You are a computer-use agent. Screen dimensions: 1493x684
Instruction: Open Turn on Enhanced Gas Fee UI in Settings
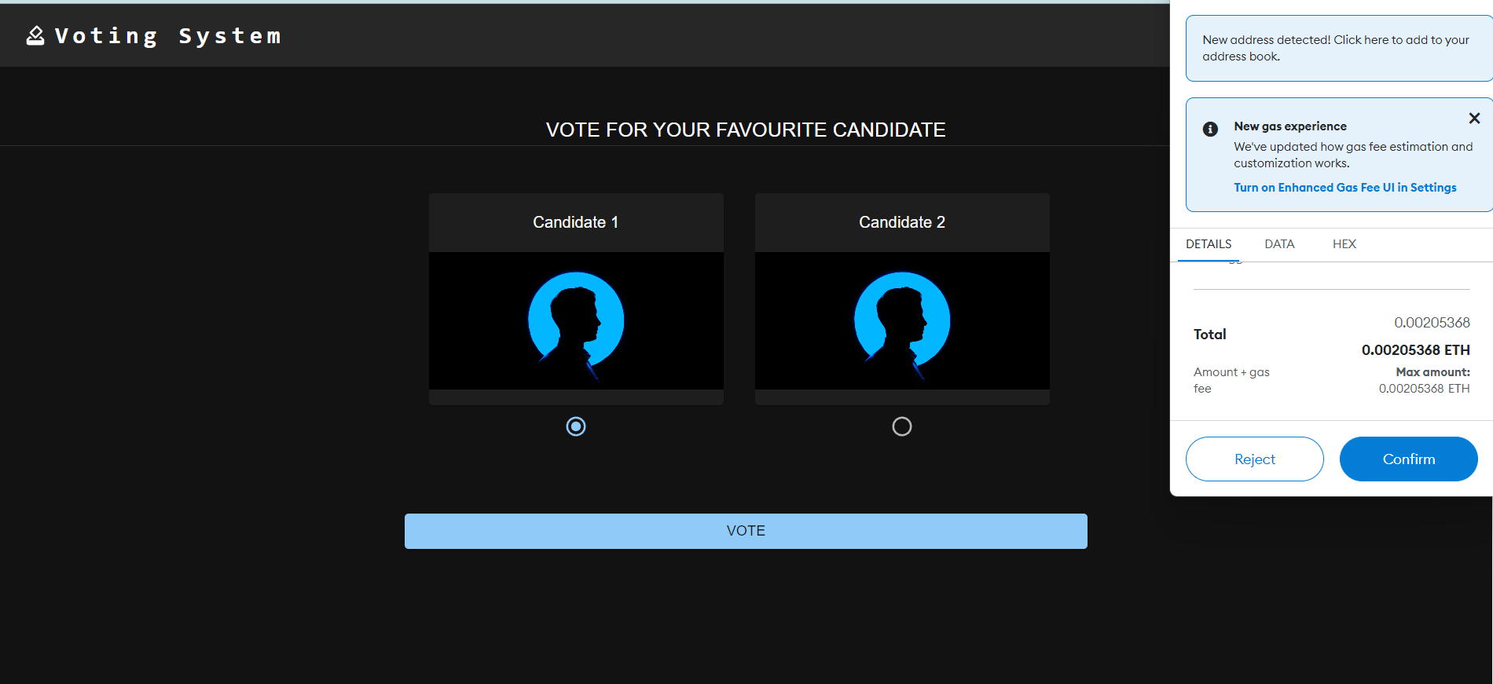1344,187
